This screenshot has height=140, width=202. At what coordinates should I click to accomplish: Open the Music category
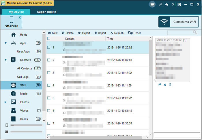click(x=24, y=94)
